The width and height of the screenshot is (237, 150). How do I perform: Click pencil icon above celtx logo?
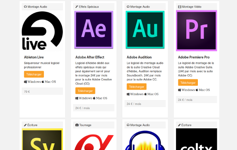(179, 125)
